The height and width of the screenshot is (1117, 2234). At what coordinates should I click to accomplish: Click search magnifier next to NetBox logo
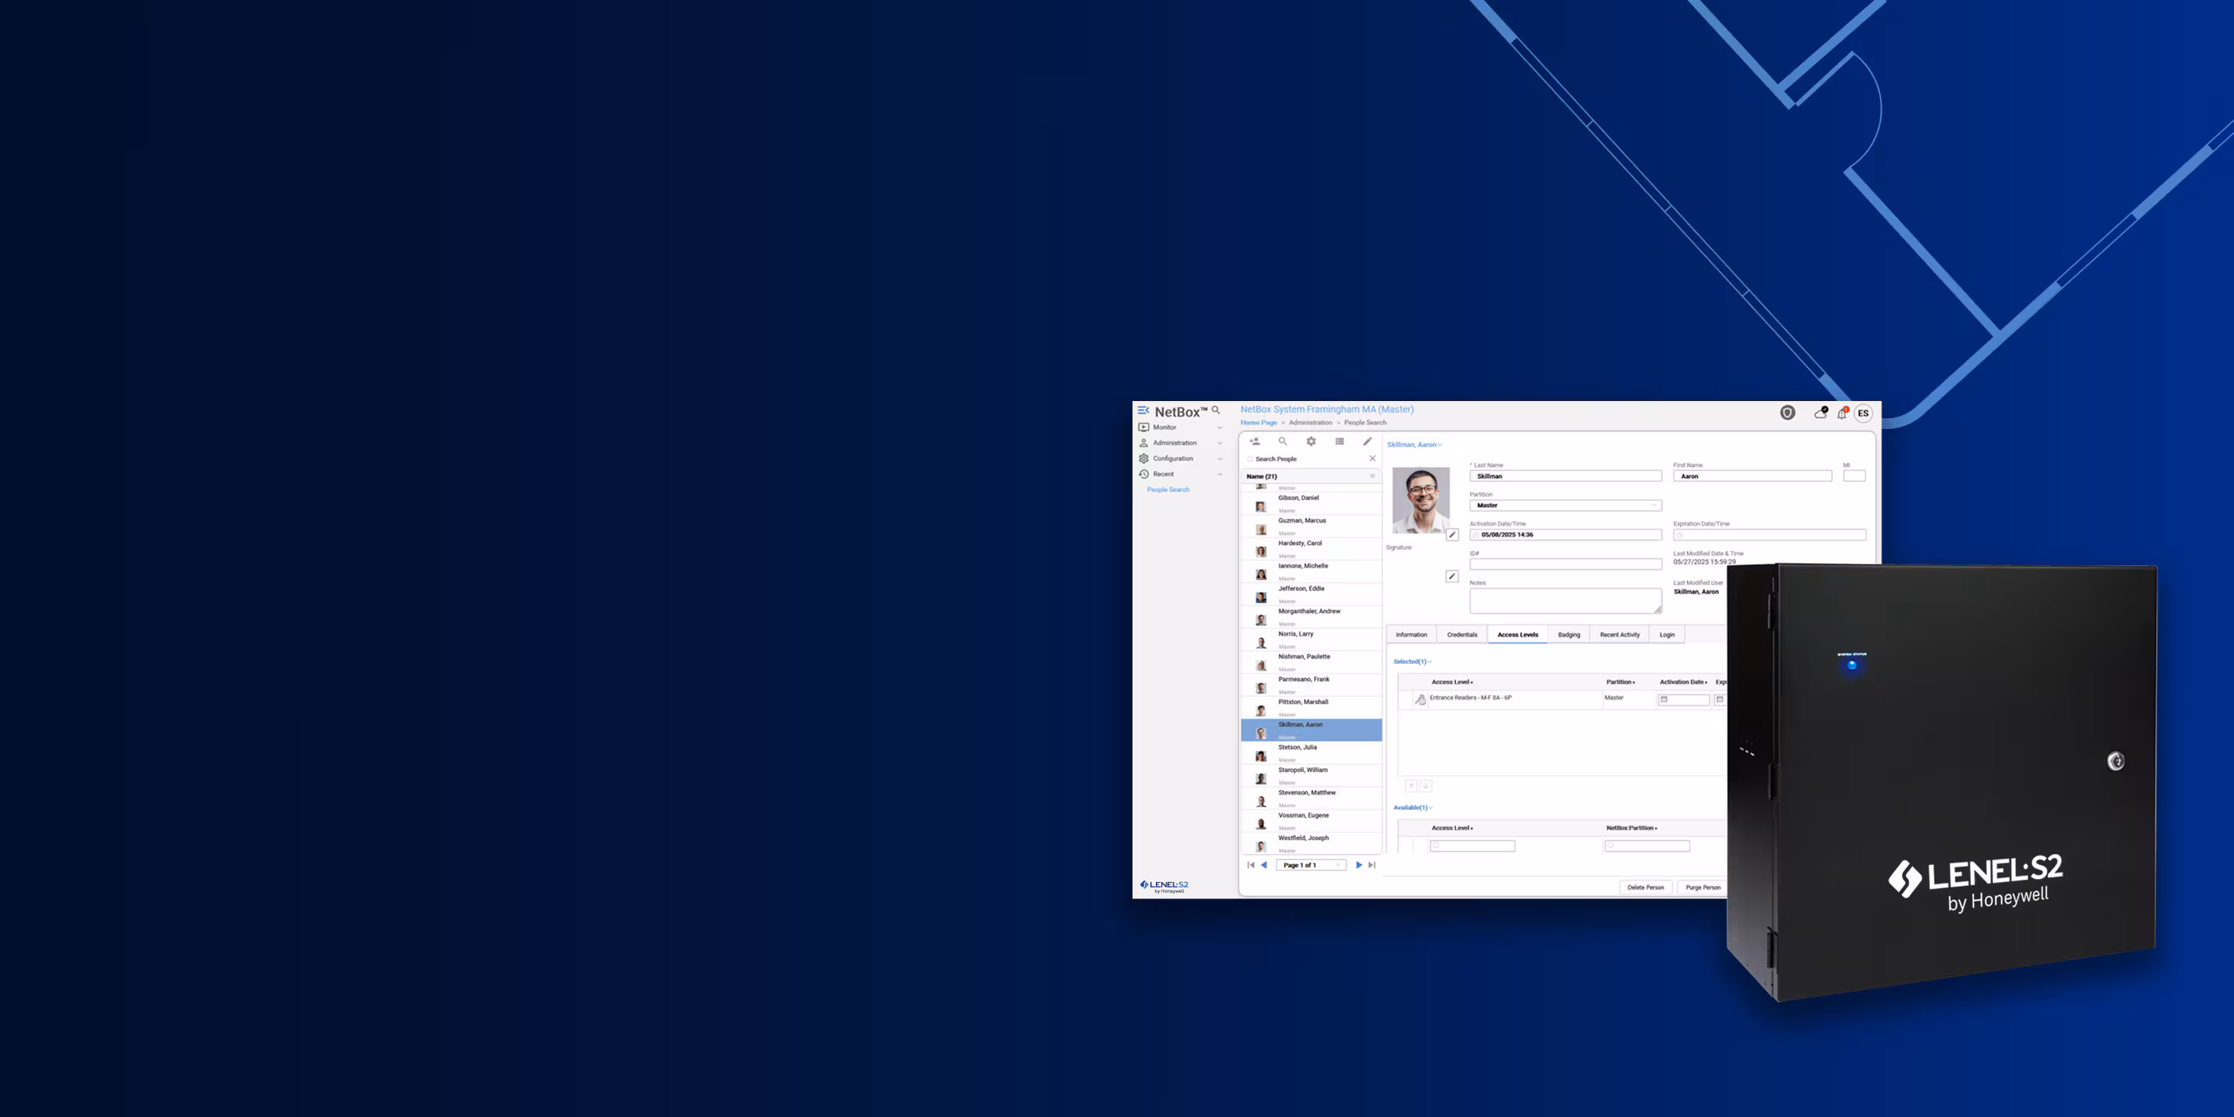point(1216,410)
